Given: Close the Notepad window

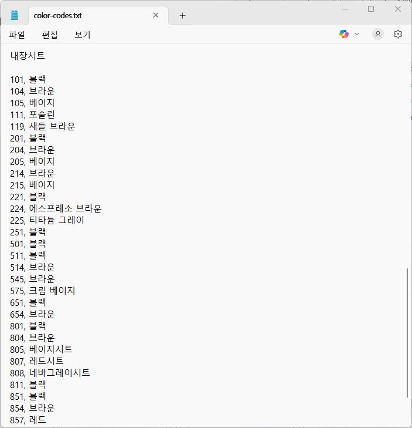Looking at the screenshot, I should pos(398,9).
